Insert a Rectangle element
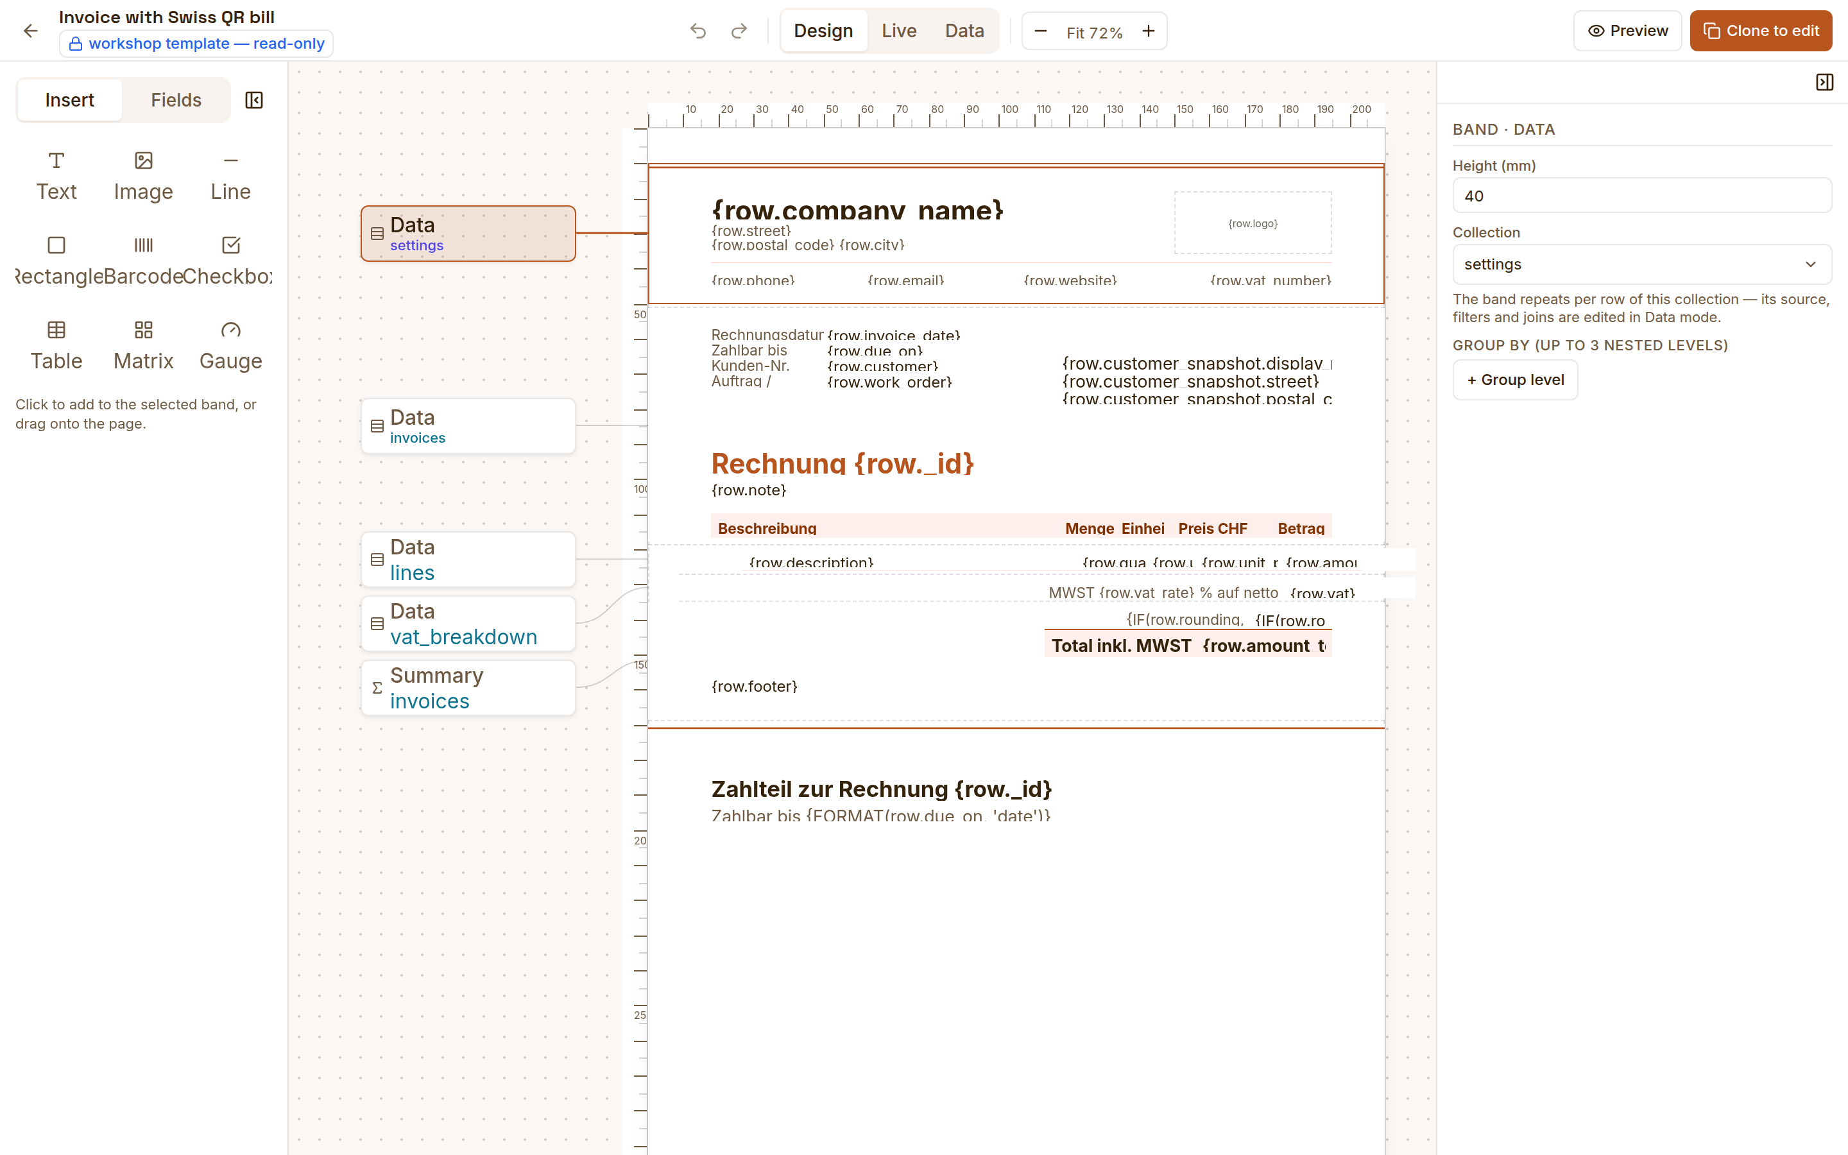The width and height of the screenshot is (1848, 1155). 56,262
